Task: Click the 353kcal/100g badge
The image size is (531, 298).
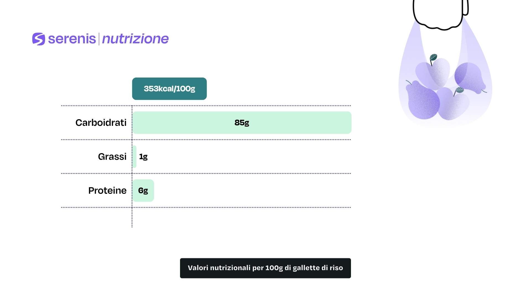Action: (x=169, y=89)
